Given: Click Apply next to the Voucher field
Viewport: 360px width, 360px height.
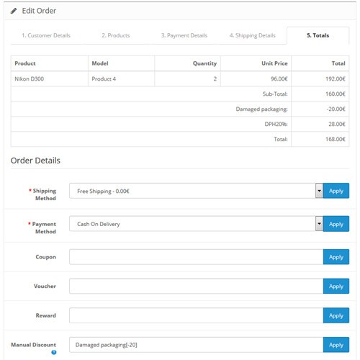Looking at the screenshot, I should tap(336, 286).
